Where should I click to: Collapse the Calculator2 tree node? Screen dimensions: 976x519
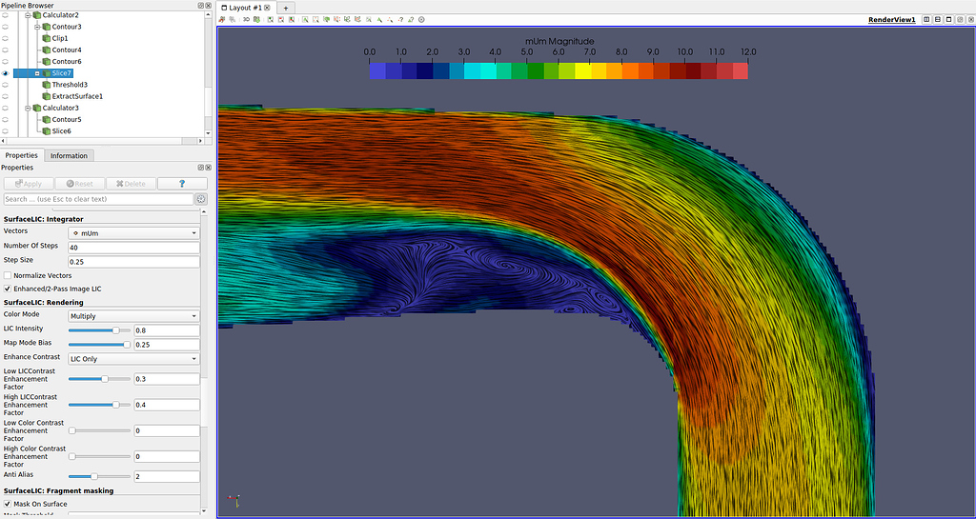(x=28, y=15)
